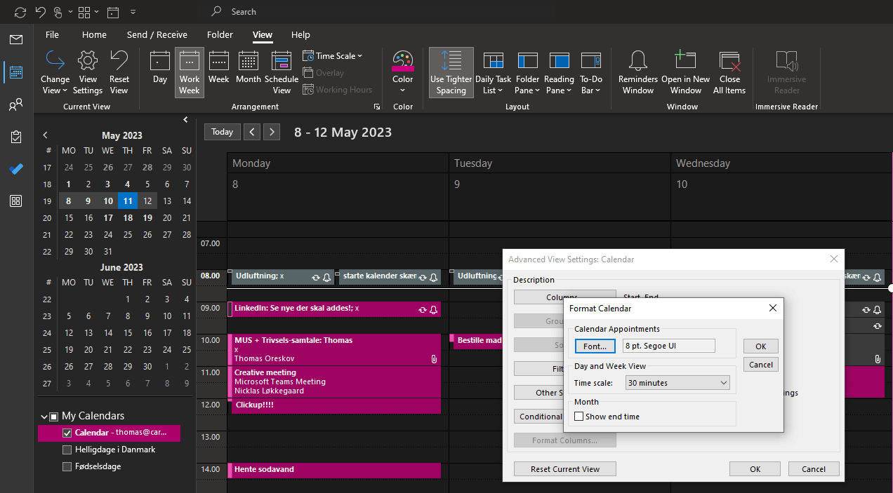Select the Work Week arrangement
Viewport: 893px width, 493px height.
point(190,72)
